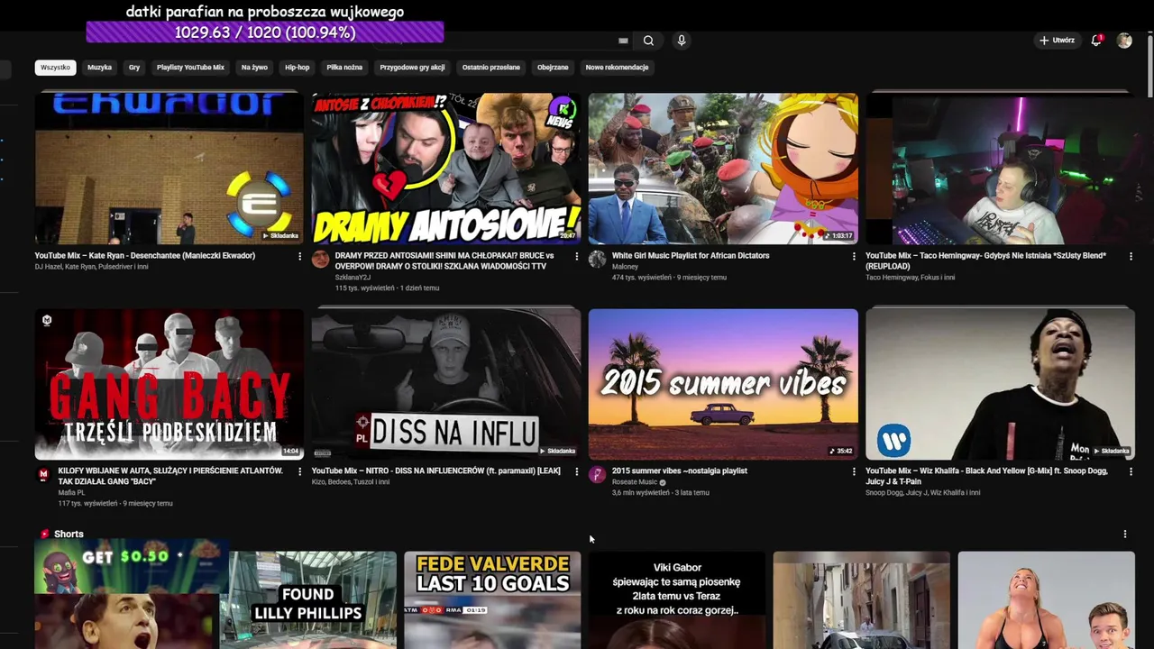Select the Nowe rekomendacje chip

(x=617, y=68)
